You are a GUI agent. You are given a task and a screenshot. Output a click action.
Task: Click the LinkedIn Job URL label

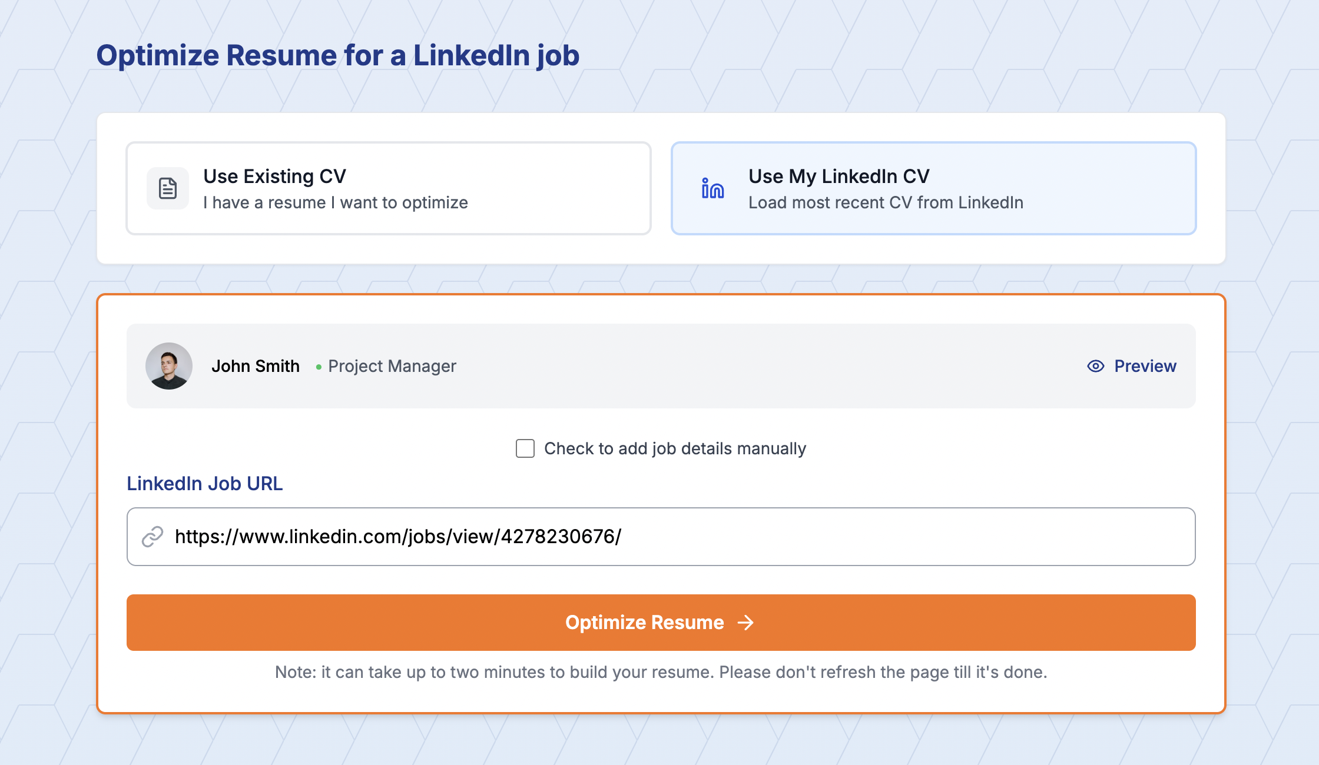coord(205,484)
